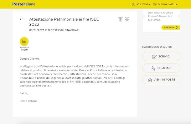Print message with printer icon
The height and width of the screenshot is (124, 191).
click(x=127, y=19)
